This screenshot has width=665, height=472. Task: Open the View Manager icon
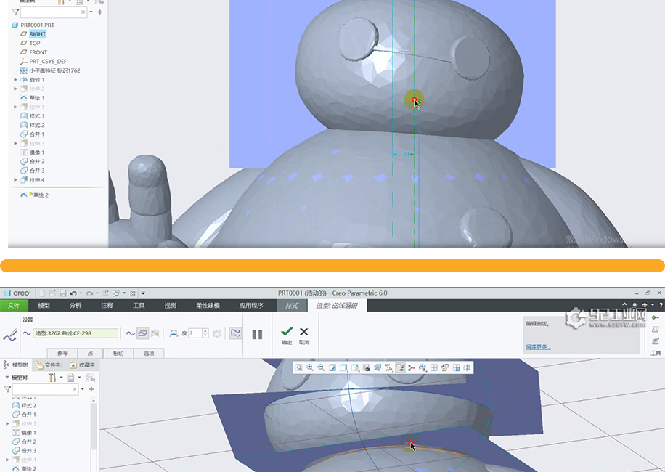tap(367, 367)
